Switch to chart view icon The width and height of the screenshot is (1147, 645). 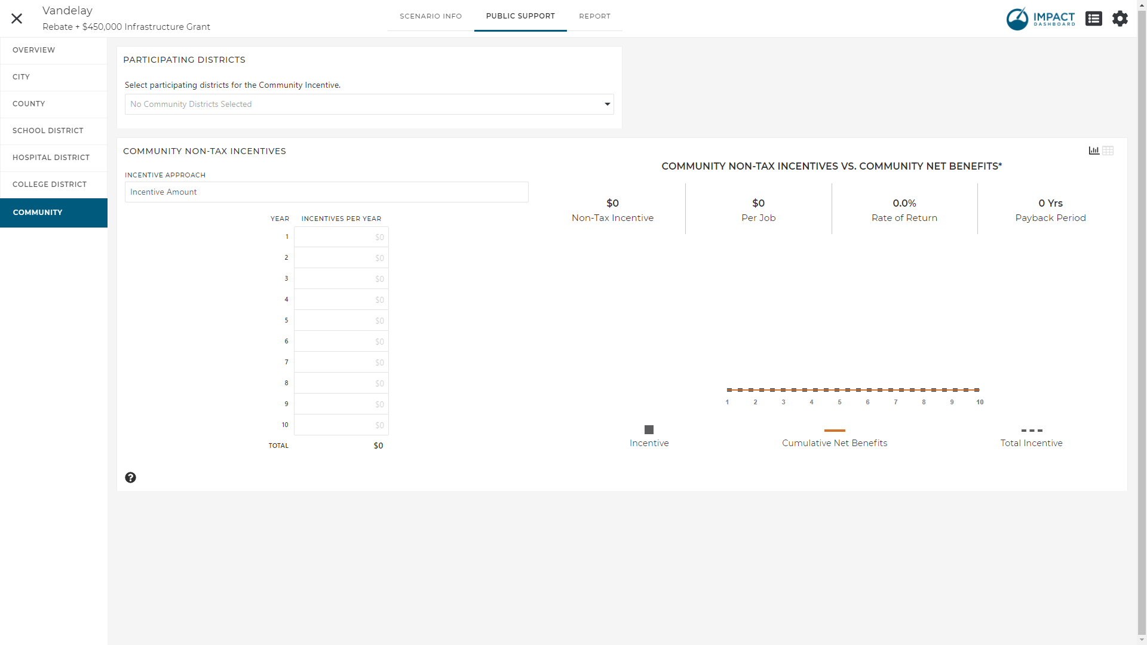(x=1094, y=150)
